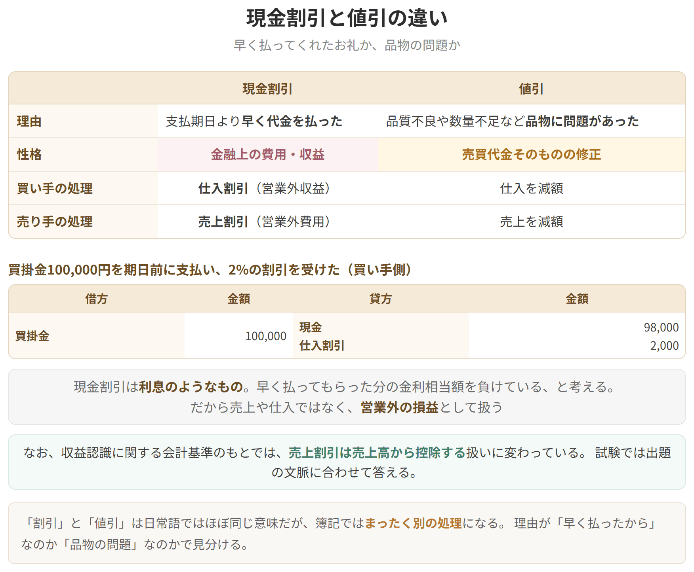
Task: Select the debit amount 100,000
Action: [266, 336]
